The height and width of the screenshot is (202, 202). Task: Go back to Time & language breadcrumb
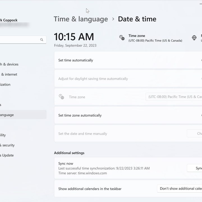coord(81,19)
